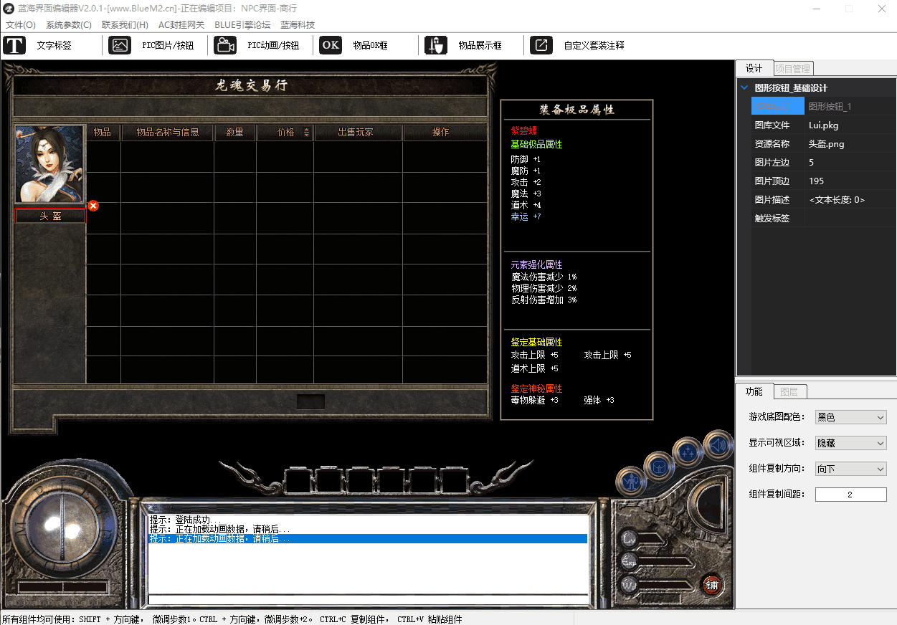The image size is (897, 625).
Task: Click the 物品 column header
Action: coord(103,133)
